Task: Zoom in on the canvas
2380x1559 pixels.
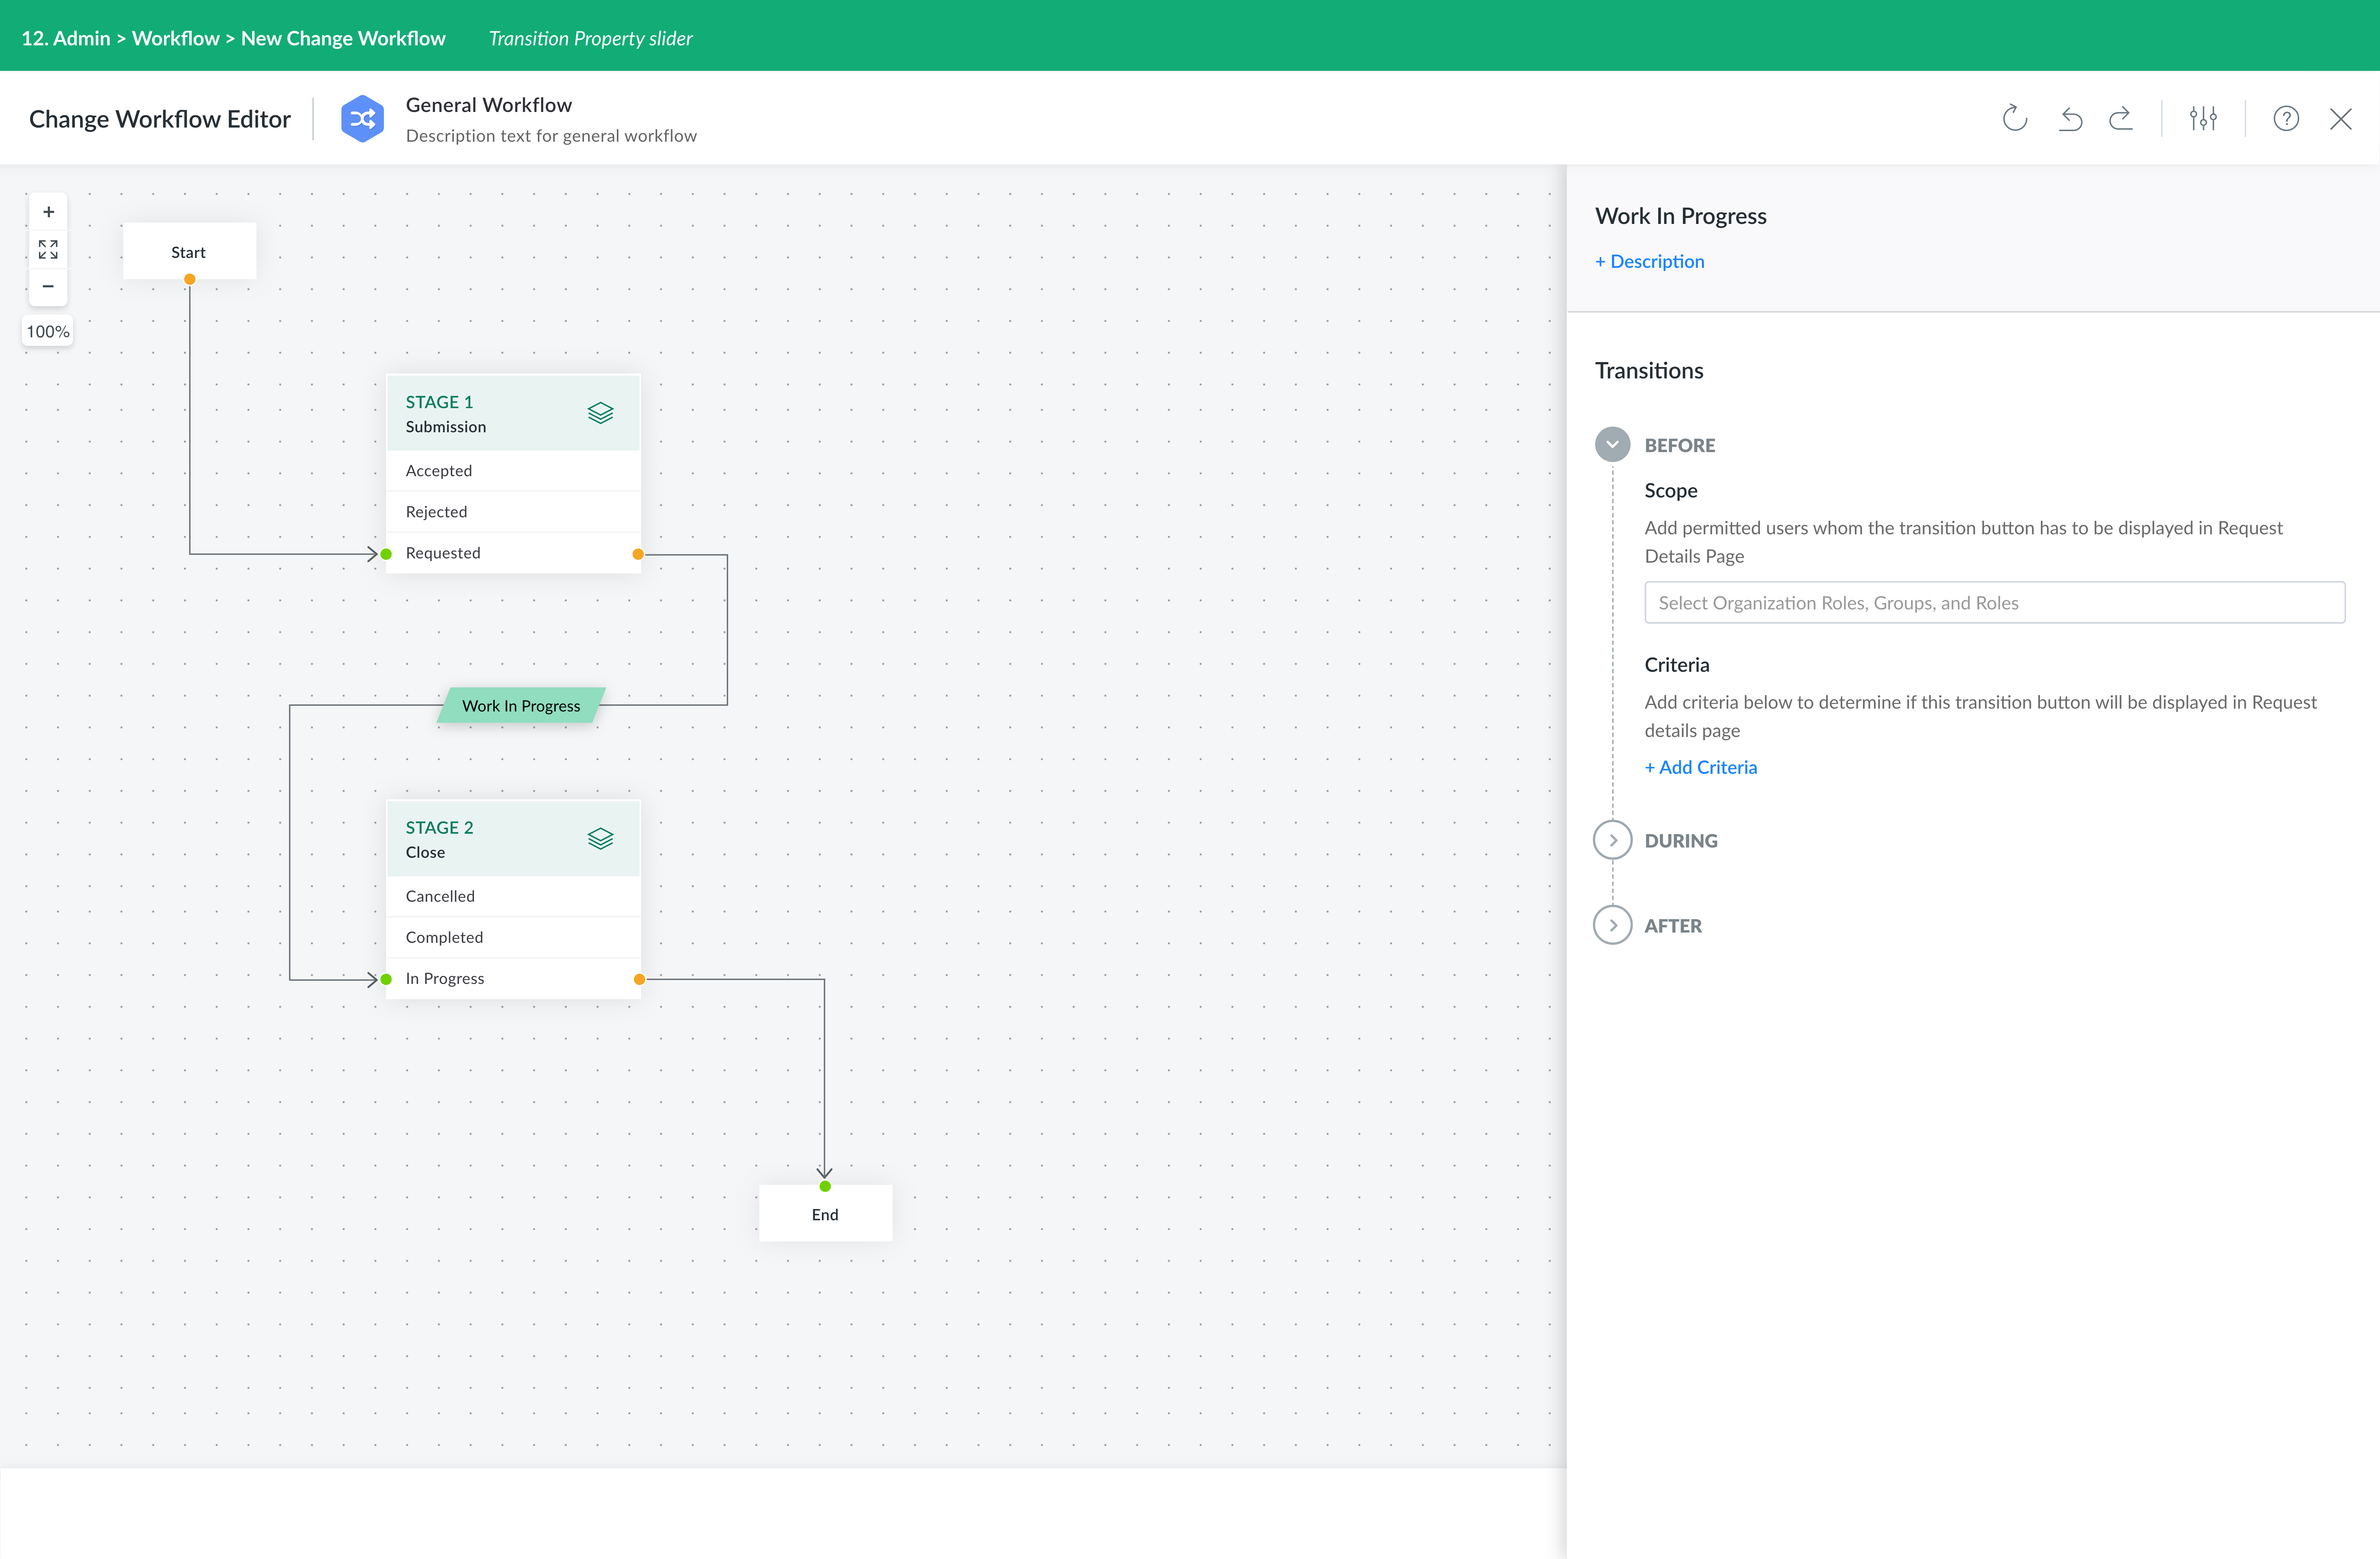Action: [48, 212]
